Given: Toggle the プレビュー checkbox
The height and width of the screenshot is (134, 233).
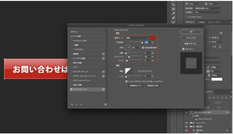Looking at the screenshot, I should pos(183,49).
